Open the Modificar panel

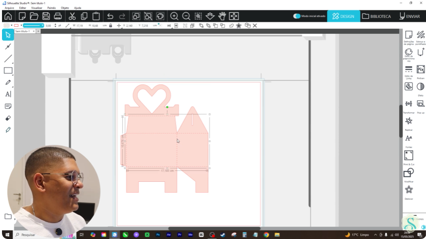click(x=409, y=175)
